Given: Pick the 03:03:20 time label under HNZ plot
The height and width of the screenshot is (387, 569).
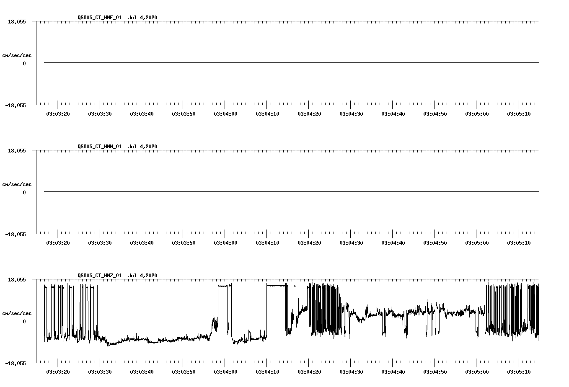Looking at the screenshot, I should 58,372.
